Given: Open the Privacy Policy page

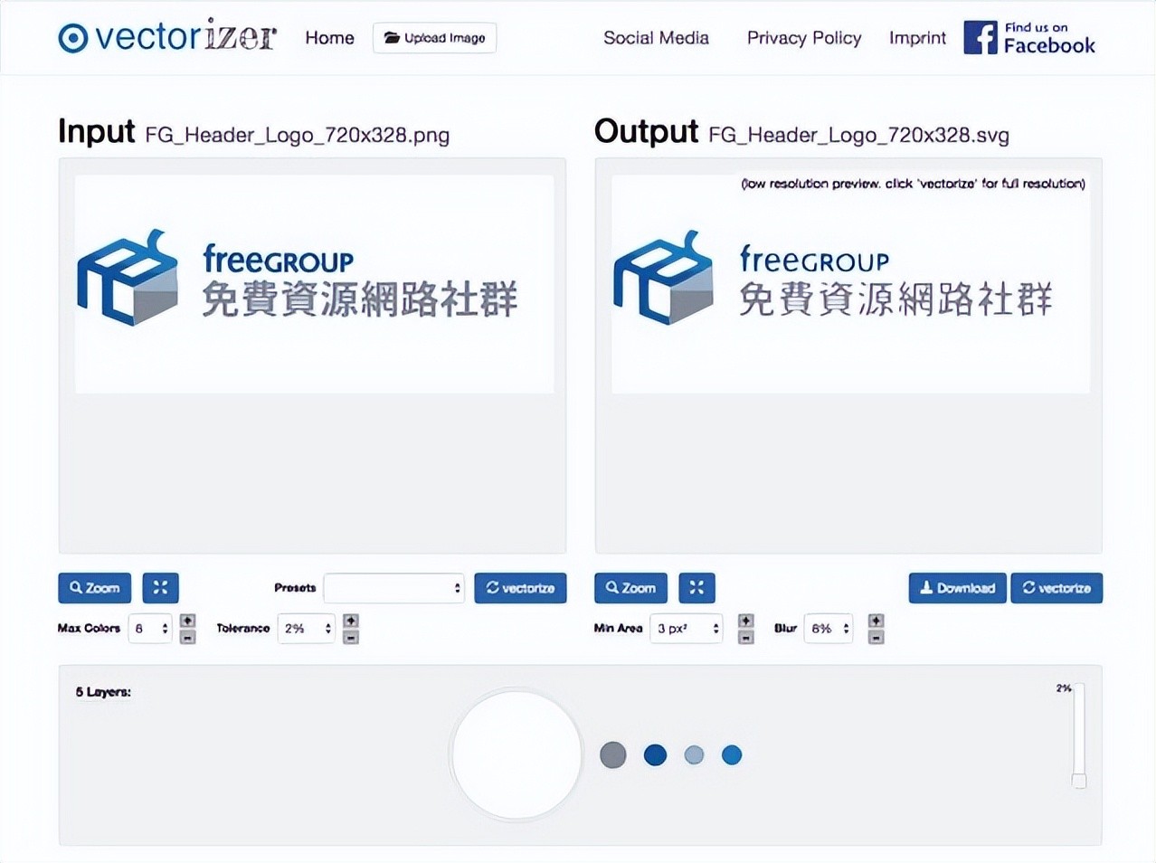Looking at the screenshot, I should click(803, 38).
